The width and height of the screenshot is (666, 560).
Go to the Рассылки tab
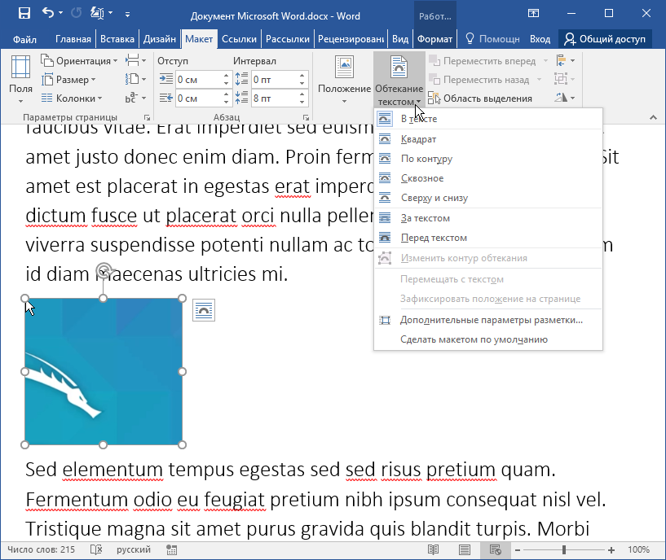pyautogui.click(x=288, y=39)
